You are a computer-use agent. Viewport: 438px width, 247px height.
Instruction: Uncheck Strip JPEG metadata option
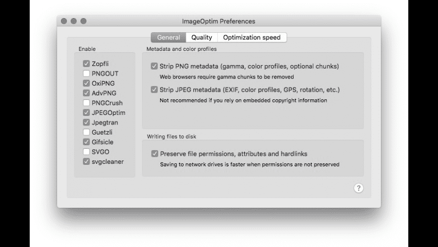tap(155, 90)
